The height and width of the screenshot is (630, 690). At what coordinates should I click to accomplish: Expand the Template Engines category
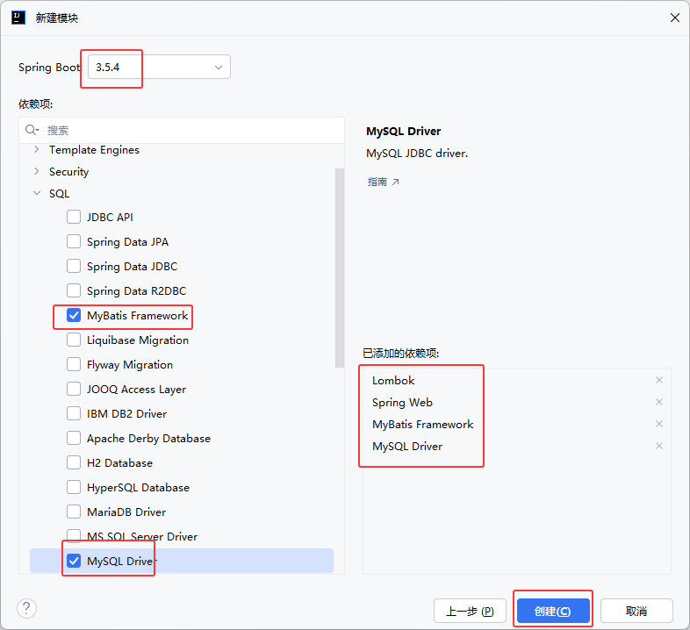[x=36, y=150]
